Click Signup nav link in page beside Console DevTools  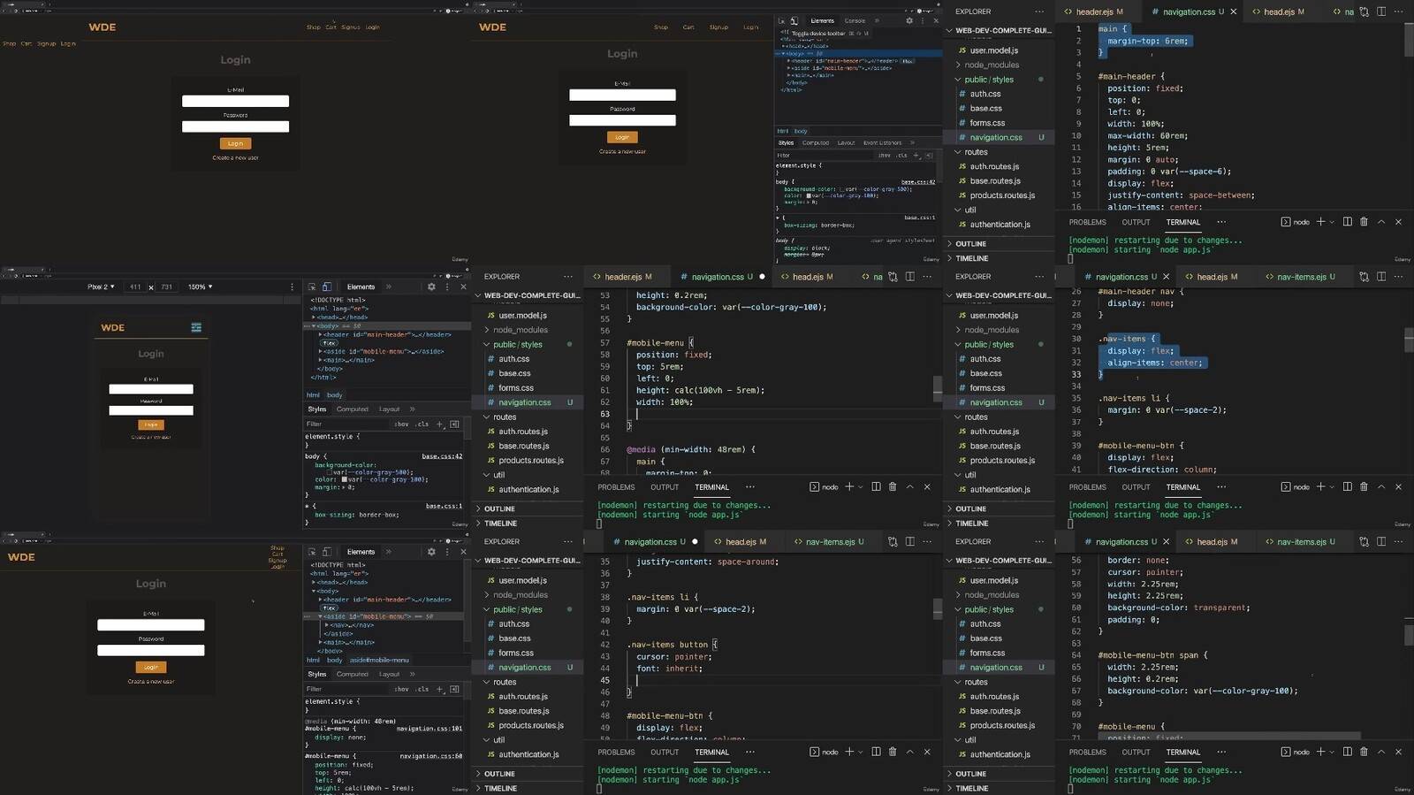point(718,27)
